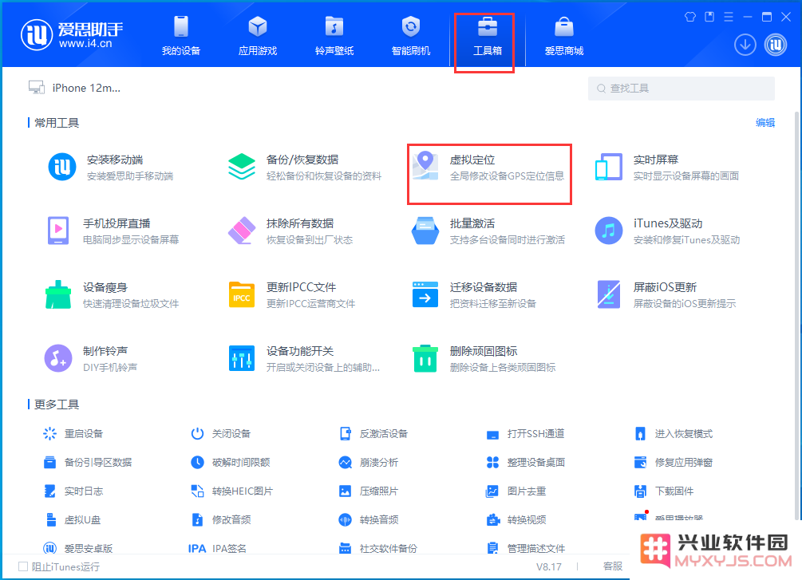Switch to 应用游戏 tab
Screen dimensions: 802x580
[258, 36]
